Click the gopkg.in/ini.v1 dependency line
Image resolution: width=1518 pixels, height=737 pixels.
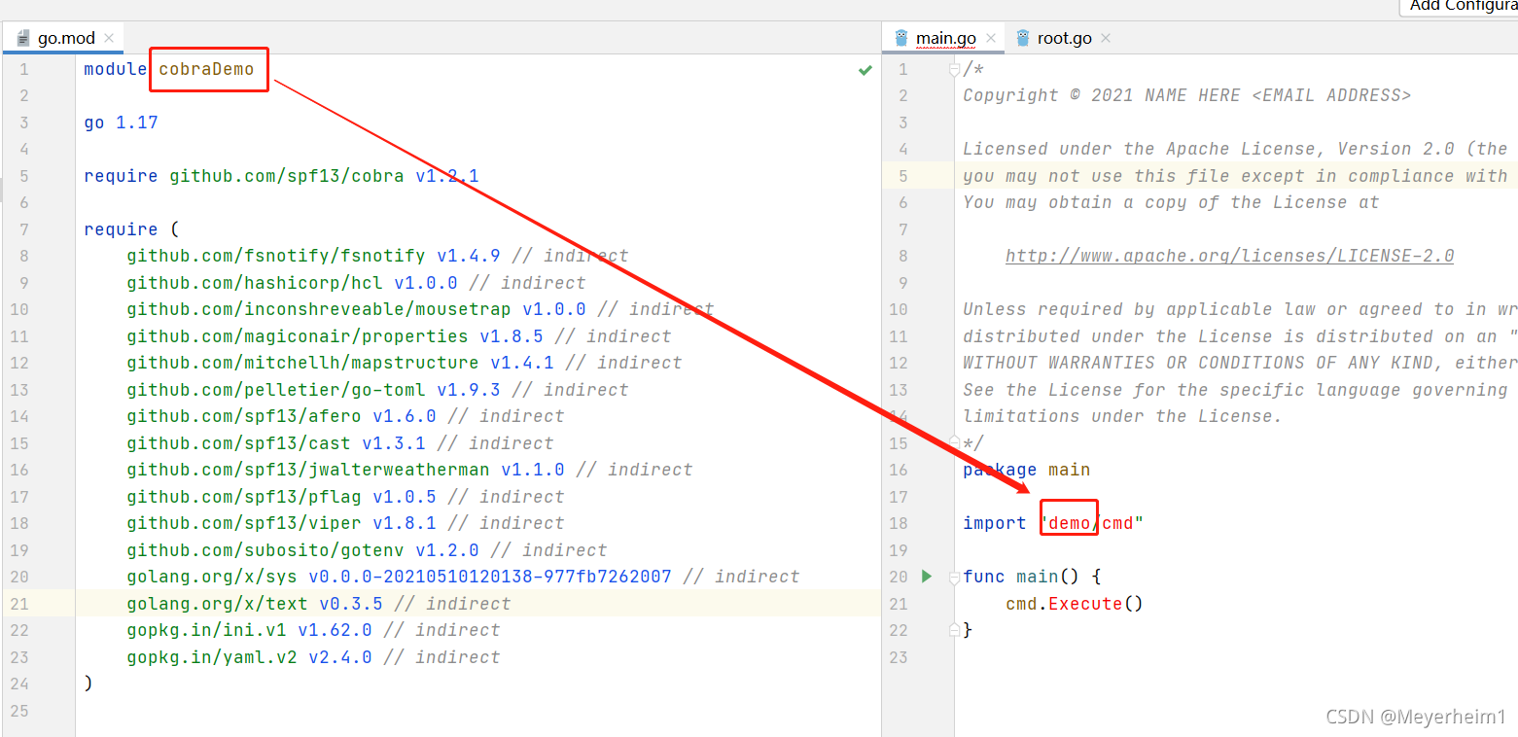[x=313, y=630]
